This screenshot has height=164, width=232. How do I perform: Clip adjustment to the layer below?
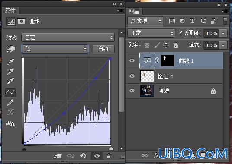(58, 156)
